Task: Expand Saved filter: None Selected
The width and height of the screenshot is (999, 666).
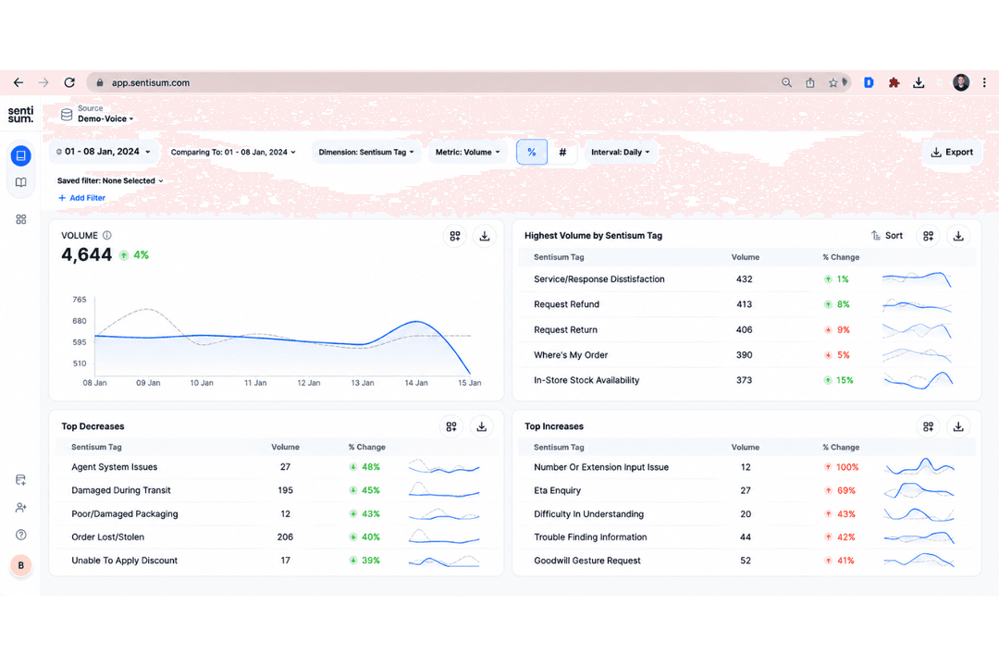Action: [110, 181]
